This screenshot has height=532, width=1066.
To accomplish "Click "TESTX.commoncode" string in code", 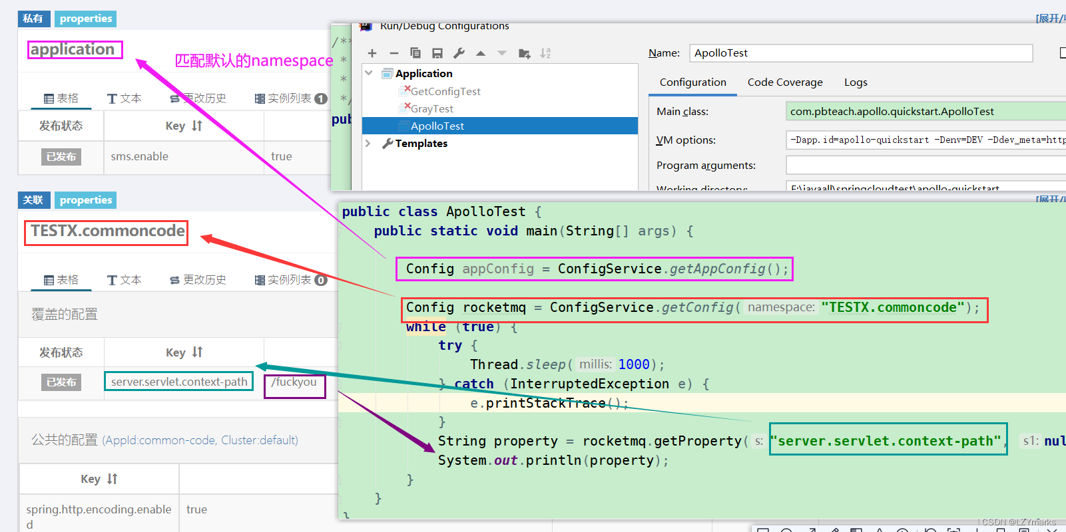I will click(x=893, y=307).
